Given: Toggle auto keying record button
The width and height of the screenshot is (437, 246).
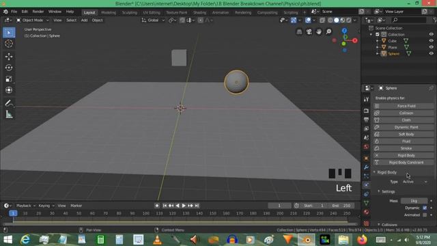Looking at the screenshot, I should (x=157, y=206).
